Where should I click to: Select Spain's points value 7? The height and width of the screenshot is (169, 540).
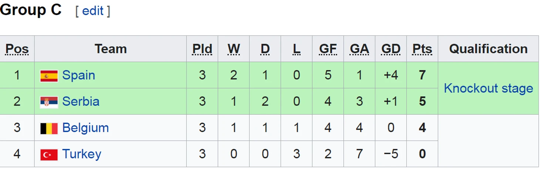[422, 75]
